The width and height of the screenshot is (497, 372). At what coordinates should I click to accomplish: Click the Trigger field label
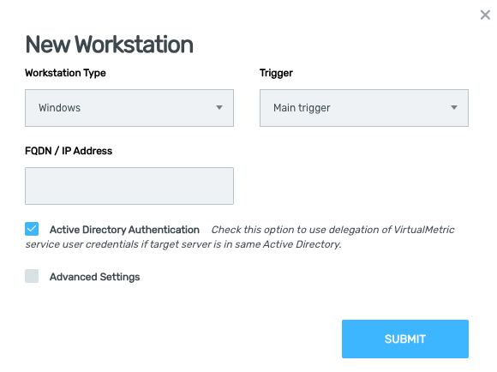[276, 73]
